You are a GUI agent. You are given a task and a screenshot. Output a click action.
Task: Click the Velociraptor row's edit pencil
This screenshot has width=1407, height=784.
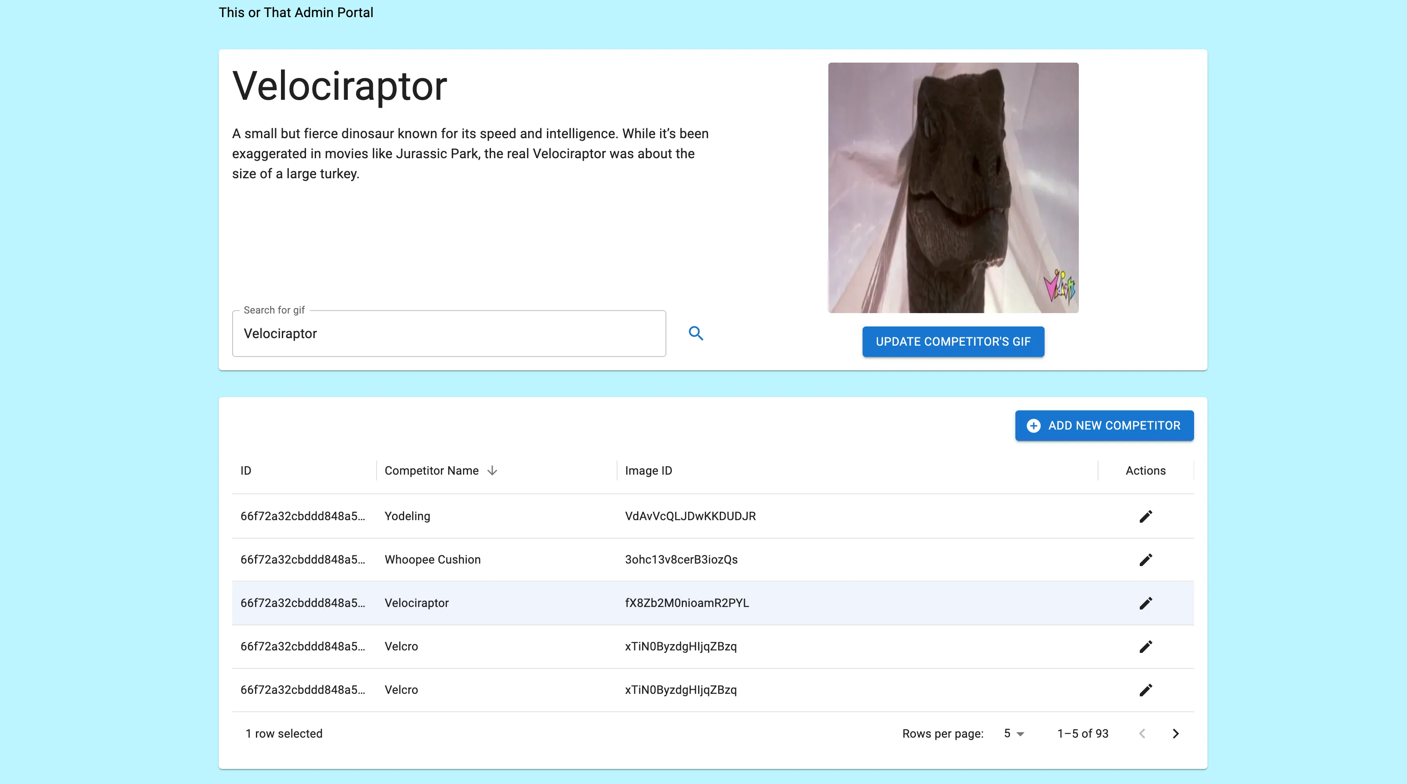click(1145, 603)
